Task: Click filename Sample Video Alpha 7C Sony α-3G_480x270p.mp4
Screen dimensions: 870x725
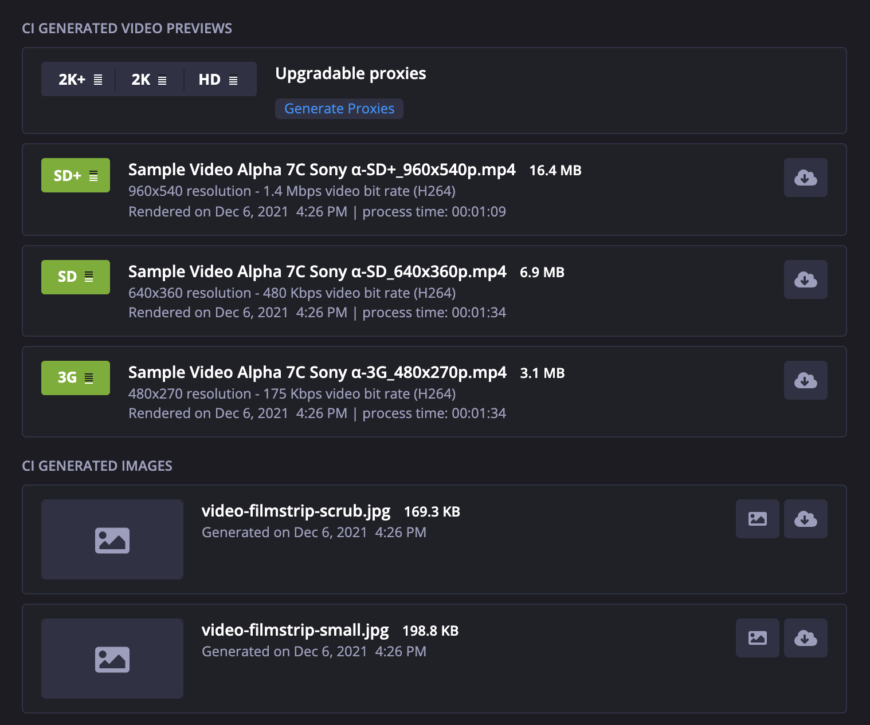Action: click(317, 373)
